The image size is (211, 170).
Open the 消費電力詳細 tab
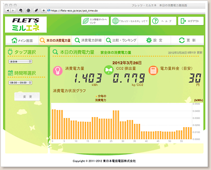[x=88, y=40]
